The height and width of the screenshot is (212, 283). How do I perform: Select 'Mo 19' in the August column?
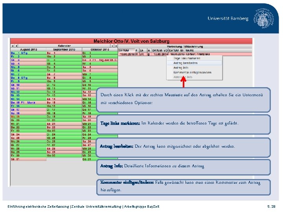tap(29, 117)
